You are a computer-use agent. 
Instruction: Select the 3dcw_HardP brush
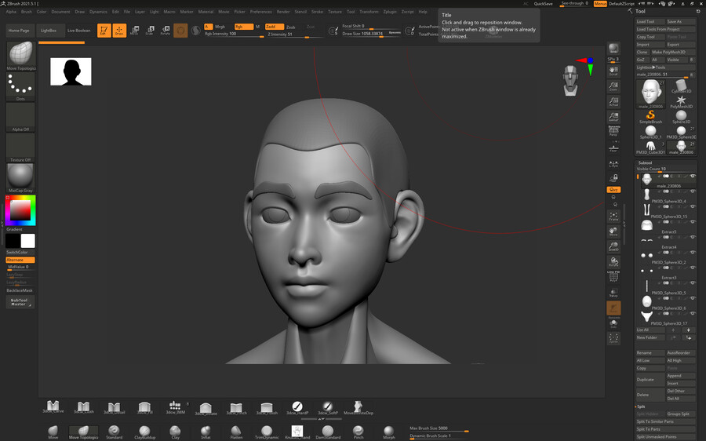coord(297,406)
